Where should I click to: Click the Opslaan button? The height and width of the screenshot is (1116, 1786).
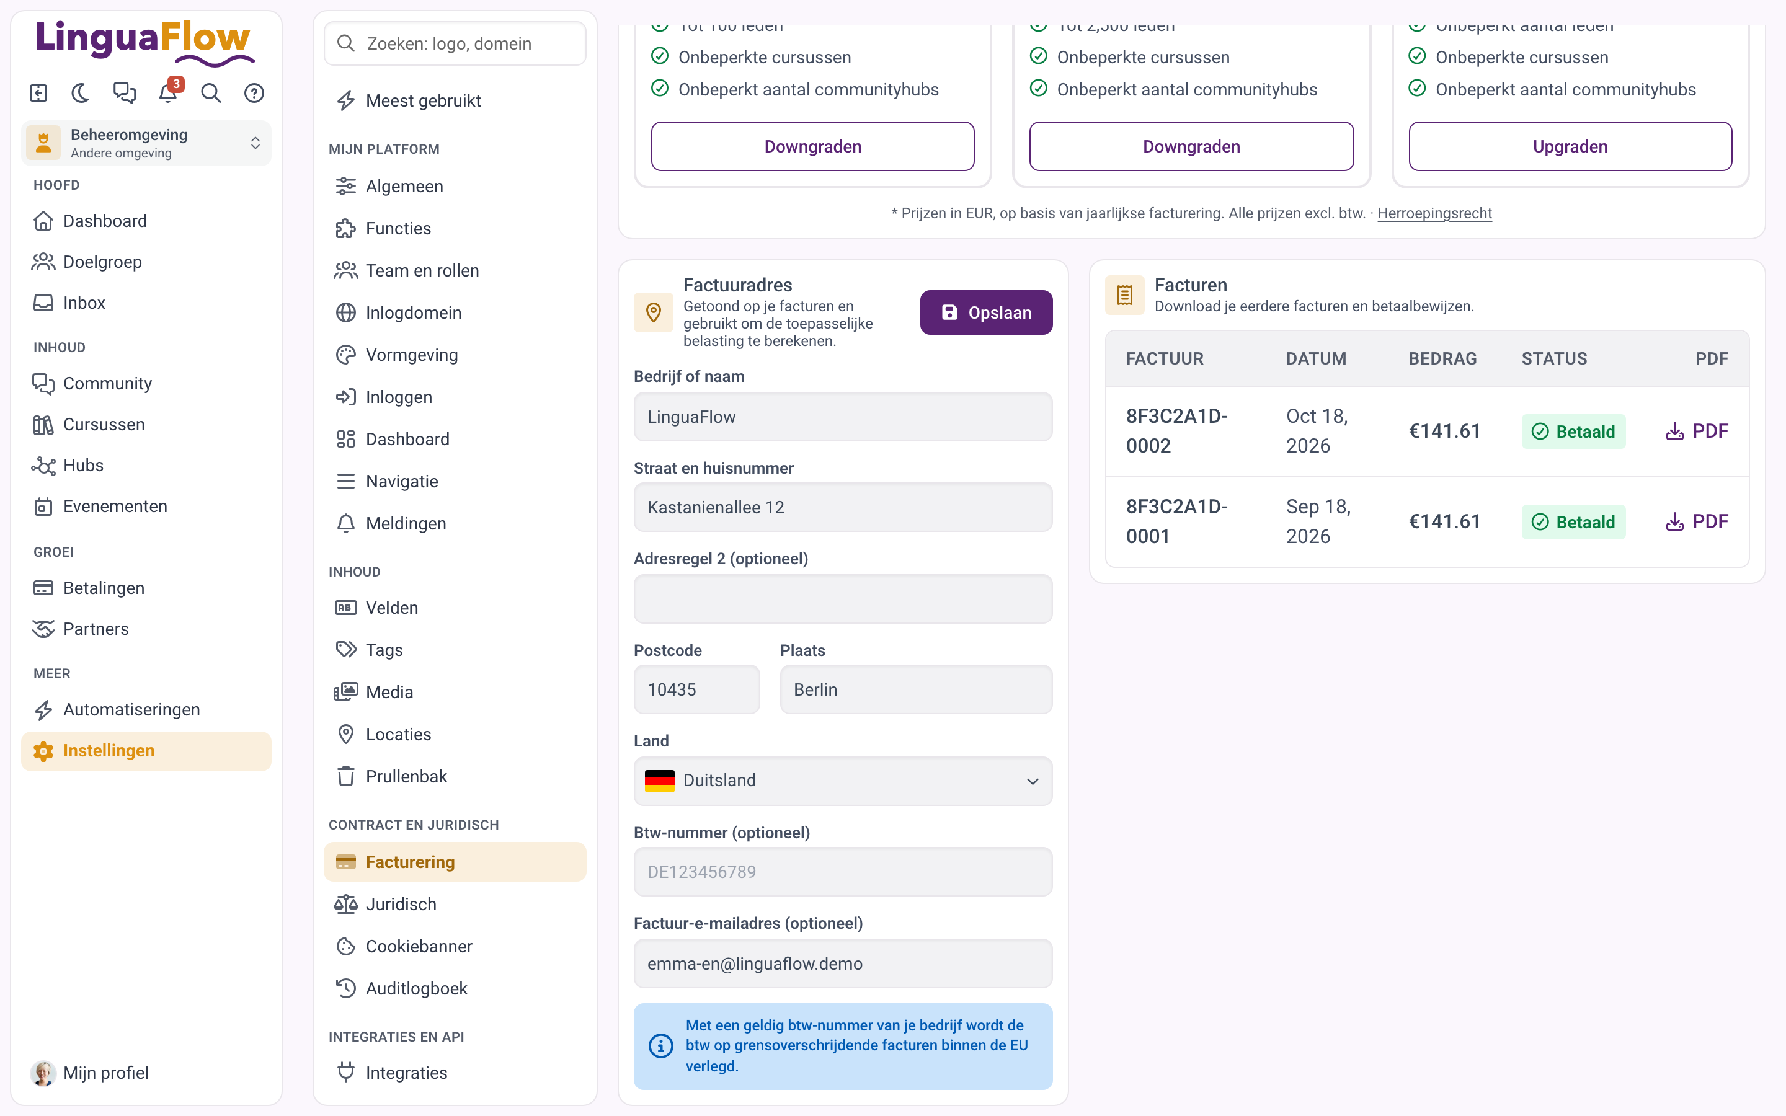pos(986,313)
